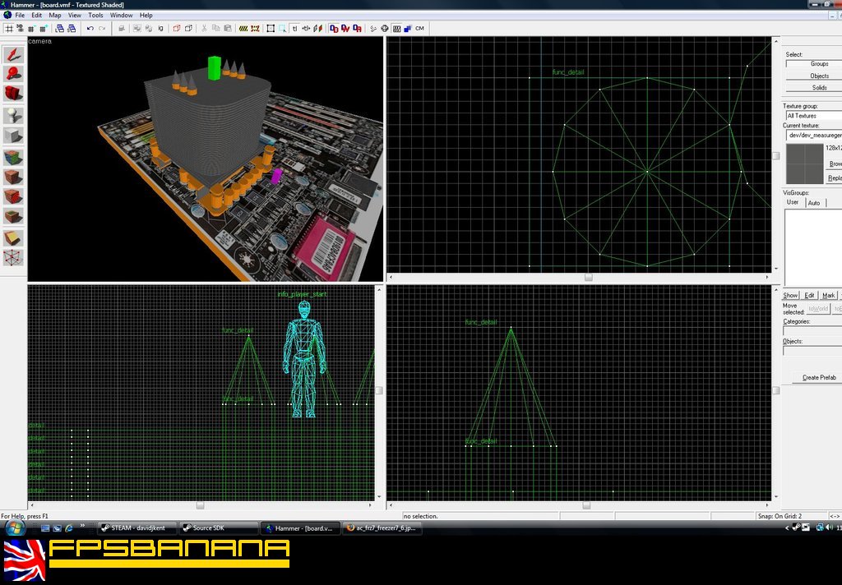Select the Apply Decals tool
This screenshot has height=585, width=842.
tap(13, 196)
